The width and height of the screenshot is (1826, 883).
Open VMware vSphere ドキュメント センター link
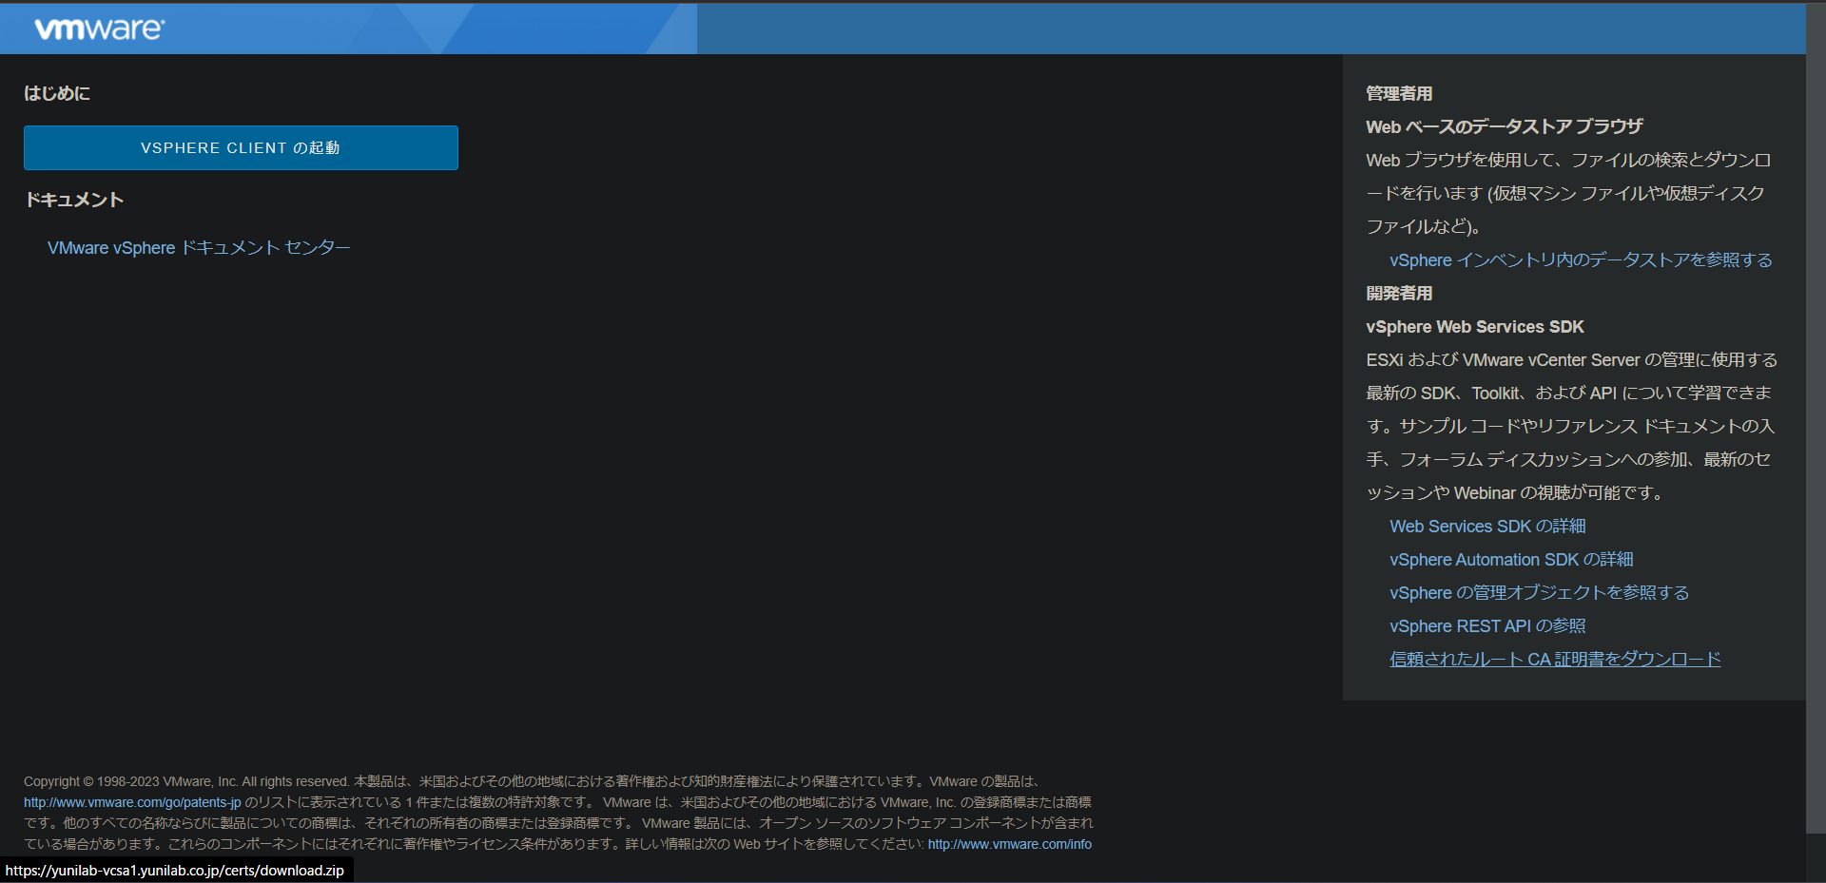pos(199,248)
